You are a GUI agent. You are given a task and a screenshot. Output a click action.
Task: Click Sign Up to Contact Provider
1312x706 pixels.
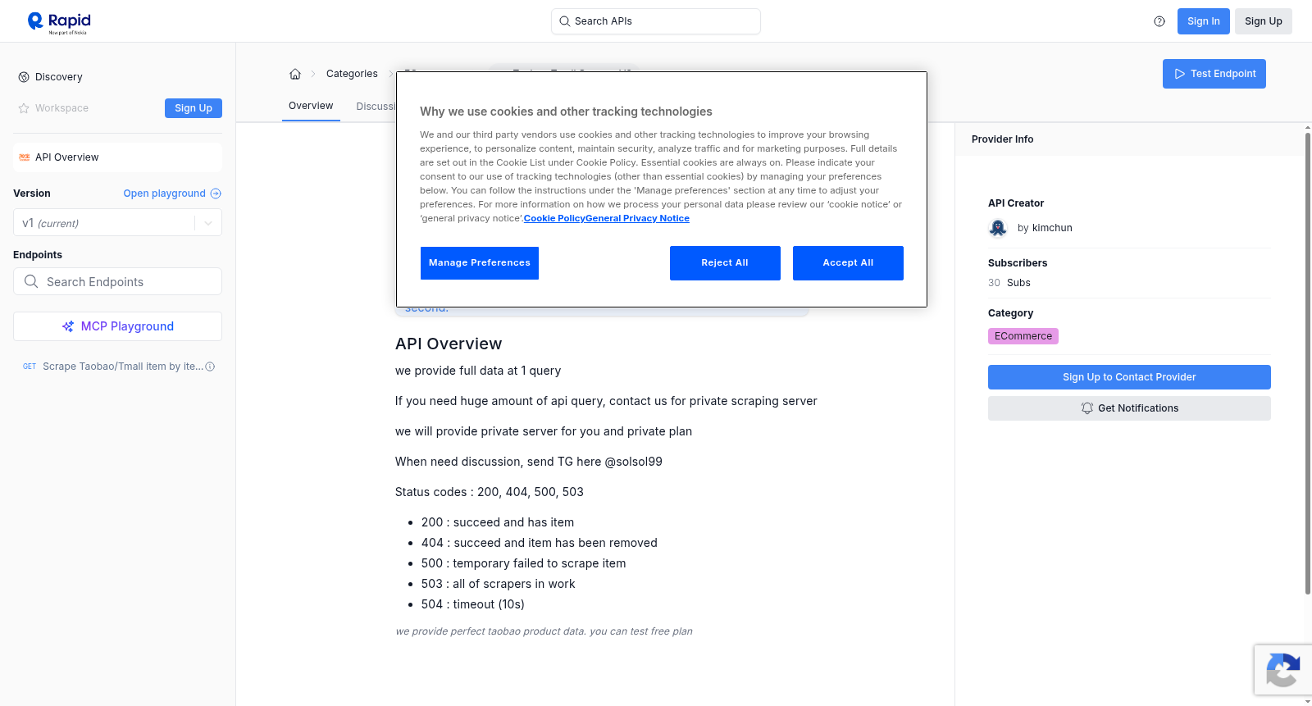(x=1129, y=377)
